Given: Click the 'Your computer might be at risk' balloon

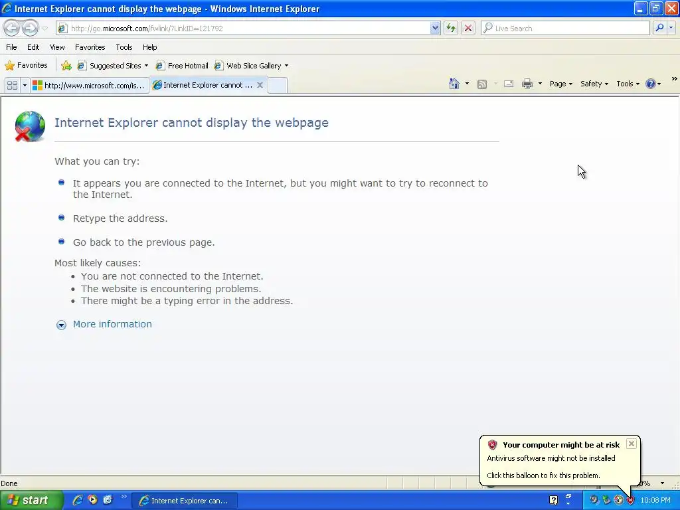Looking at the screenshot, I should point(559,461).
